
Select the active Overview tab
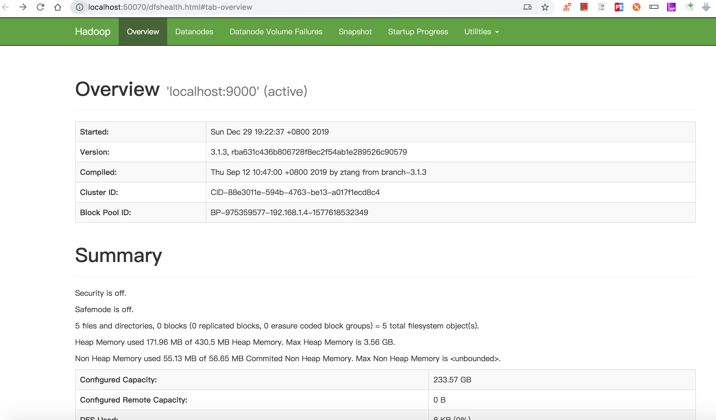point(143,32)
